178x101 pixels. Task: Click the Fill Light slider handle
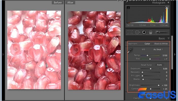pos(142,76)
